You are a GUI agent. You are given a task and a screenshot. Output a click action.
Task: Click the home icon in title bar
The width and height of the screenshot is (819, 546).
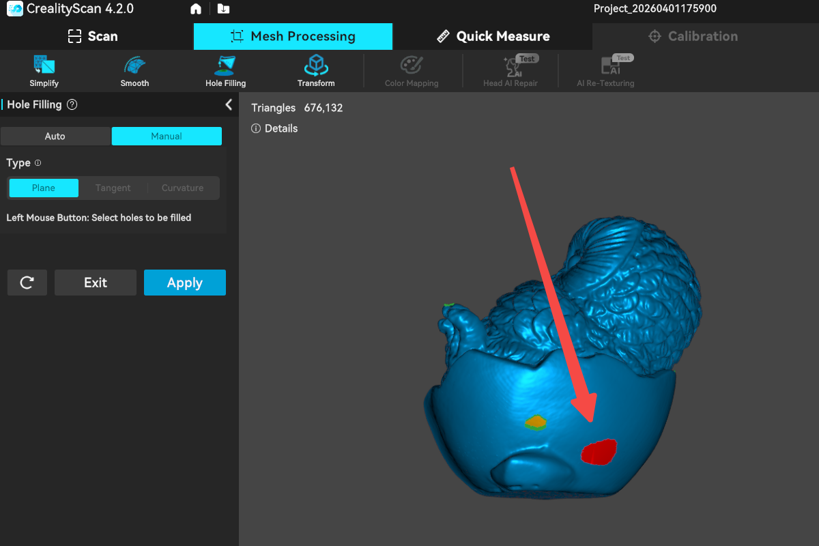(x=196, y=9)
